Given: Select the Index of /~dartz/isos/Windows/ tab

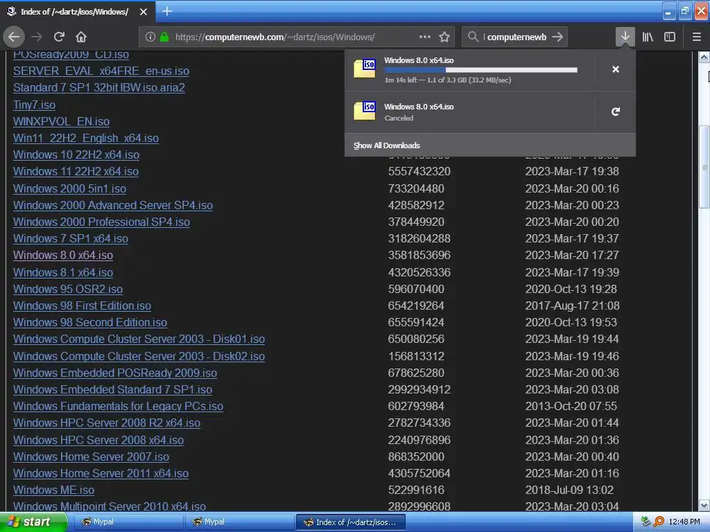Looking at the screenshot, I should pyautogui.click(x=78, y=12).
